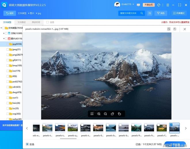190x149 pixels.
Task: Click the preview details icon in preview header
Action: click(x=169, y=29)
